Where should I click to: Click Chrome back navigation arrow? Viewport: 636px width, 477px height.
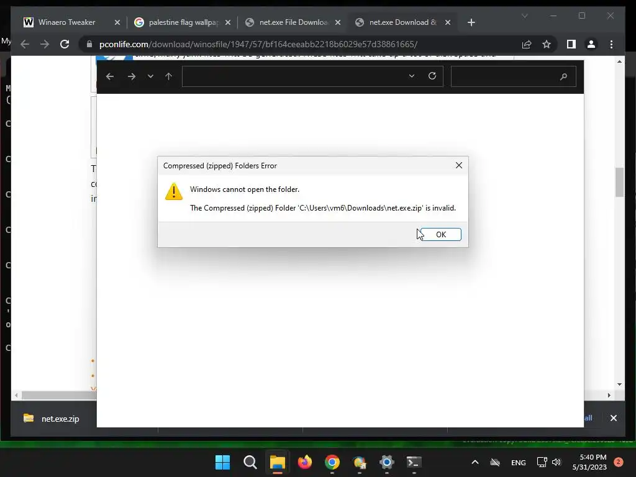tap(25, 44)
